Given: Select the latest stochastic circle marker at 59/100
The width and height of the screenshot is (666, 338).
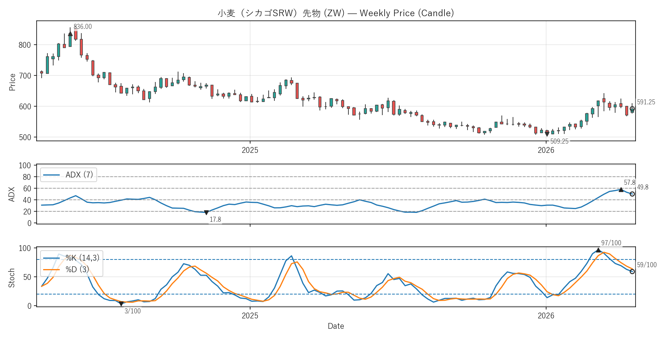Looking at the screenshot, I should click(x=632, y=271).
